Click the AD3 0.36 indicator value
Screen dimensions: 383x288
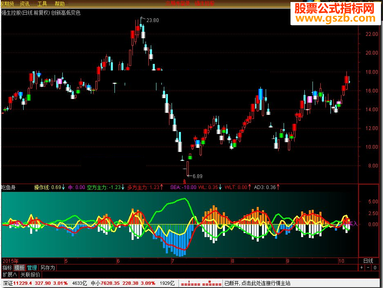coord(267,187)
